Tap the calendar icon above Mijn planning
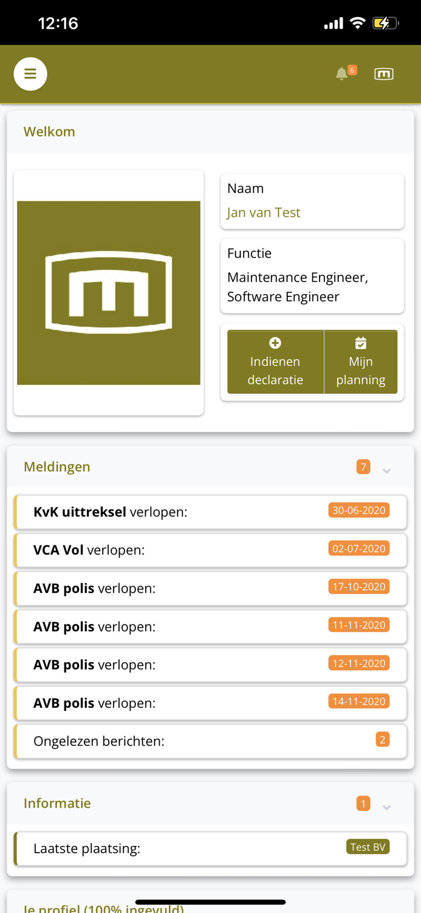Image resolution: width=421 pixels, height=913 pixels. [361, 341]
